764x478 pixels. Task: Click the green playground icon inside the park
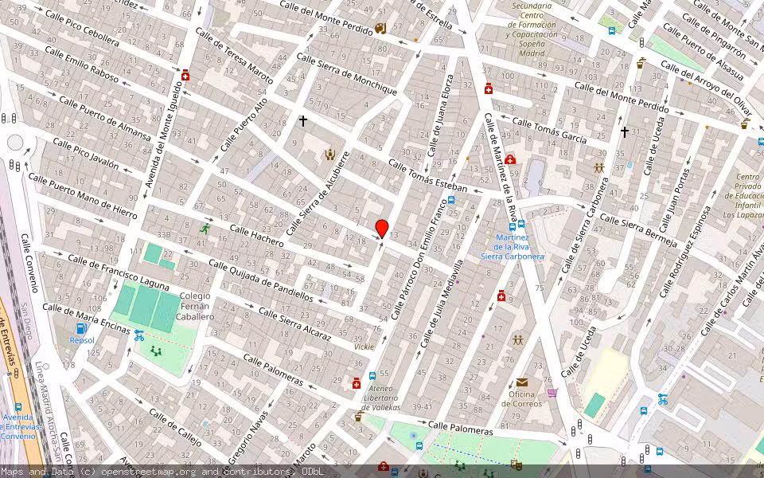156,351
